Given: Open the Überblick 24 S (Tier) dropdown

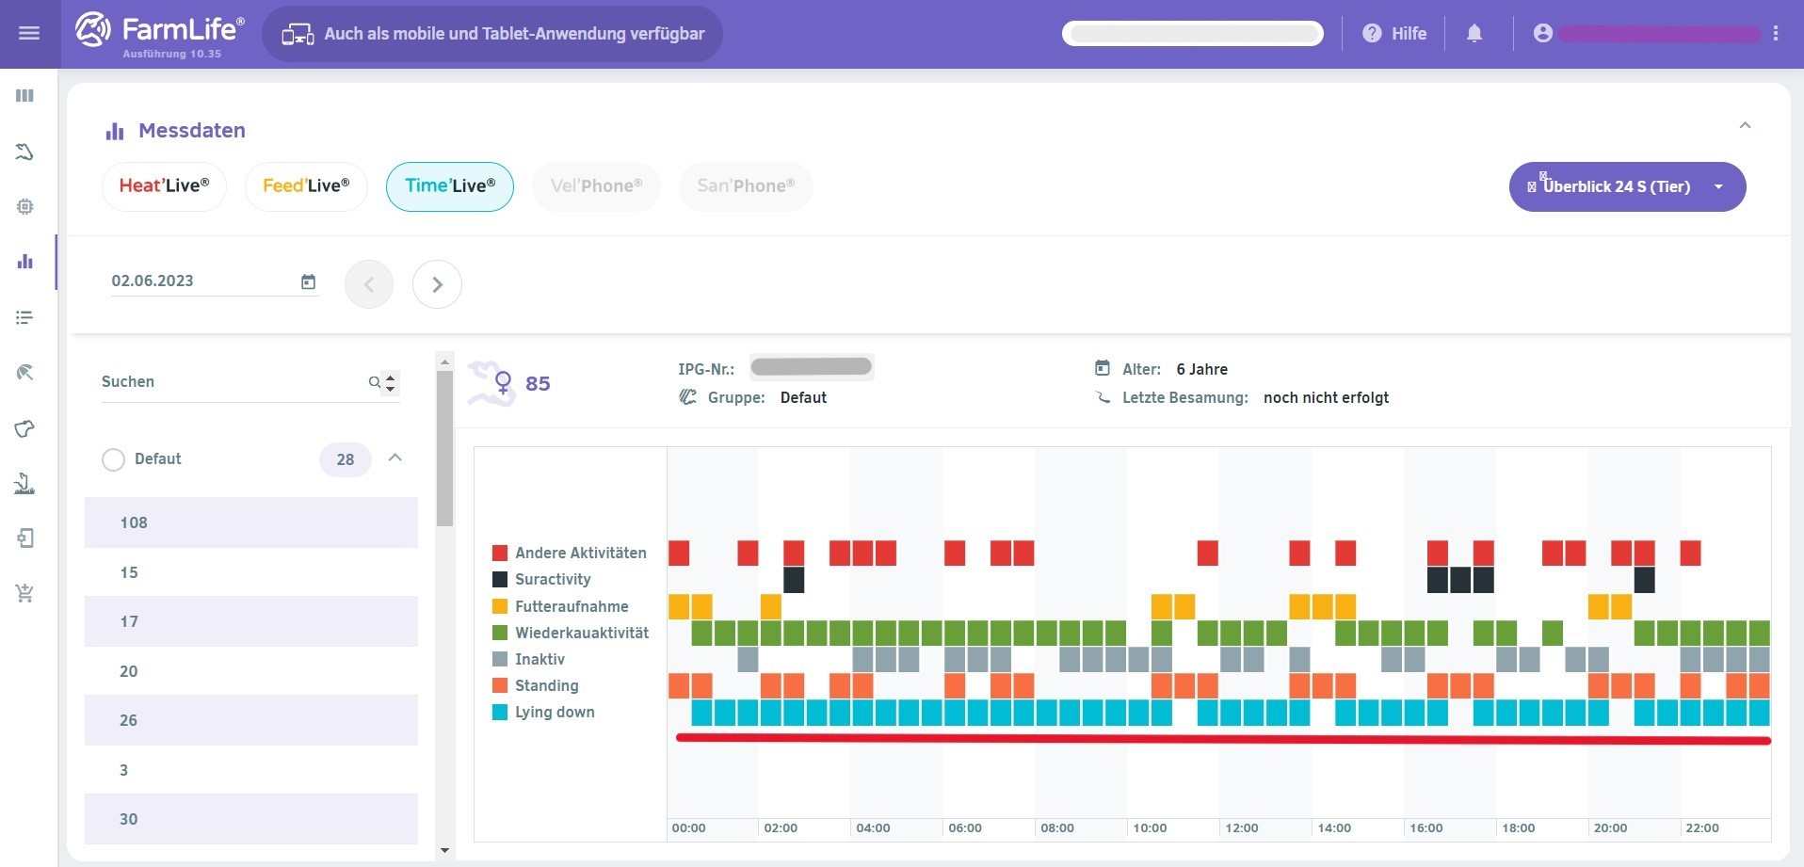Looking at the screenshot, I should click(1626, 186).
